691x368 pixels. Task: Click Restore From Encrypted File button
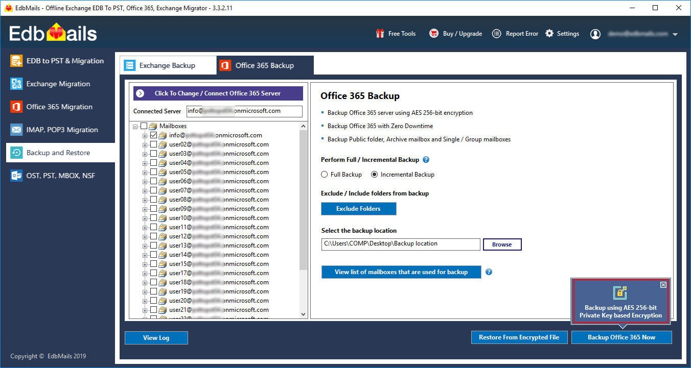(519, 337)
